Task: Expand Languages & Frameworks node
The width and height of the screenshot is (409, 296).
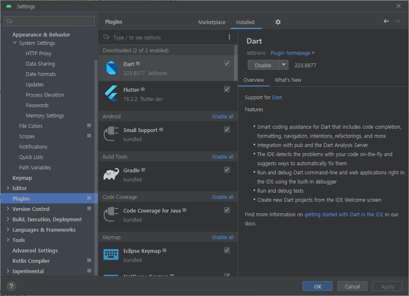Action: click(8, 230)
